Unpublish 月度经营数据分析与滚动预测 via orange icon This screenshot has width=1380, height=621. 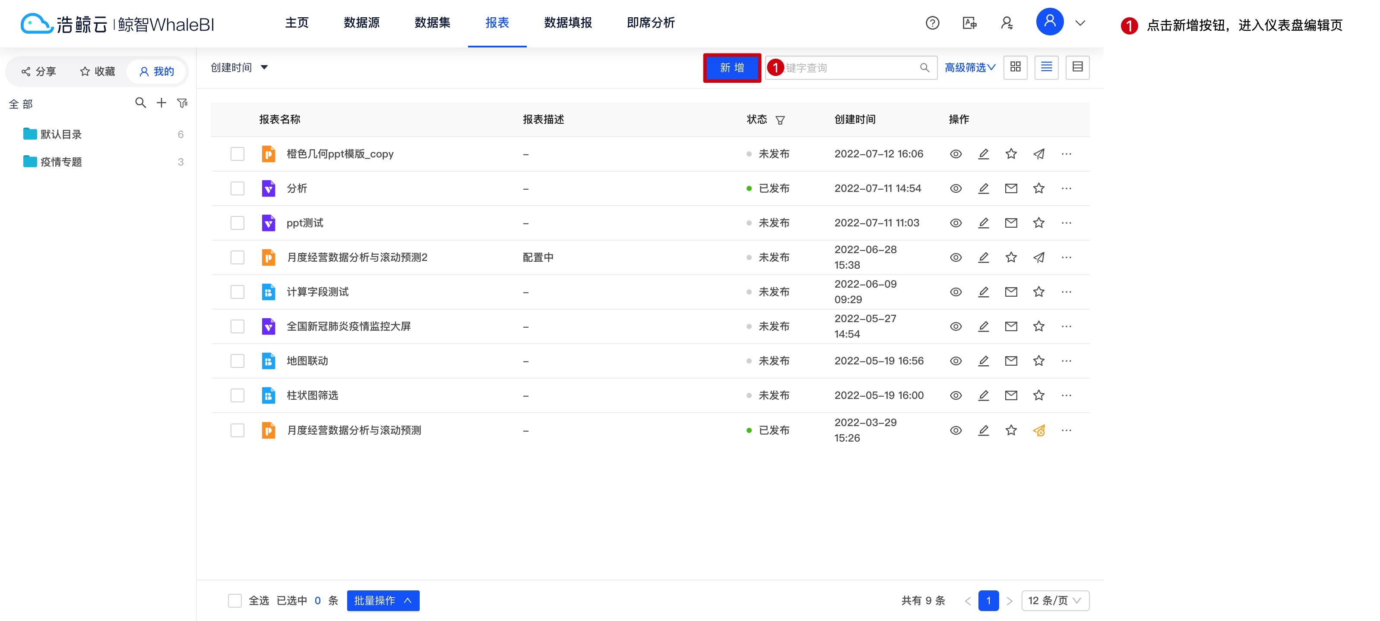coord(1039,430)
